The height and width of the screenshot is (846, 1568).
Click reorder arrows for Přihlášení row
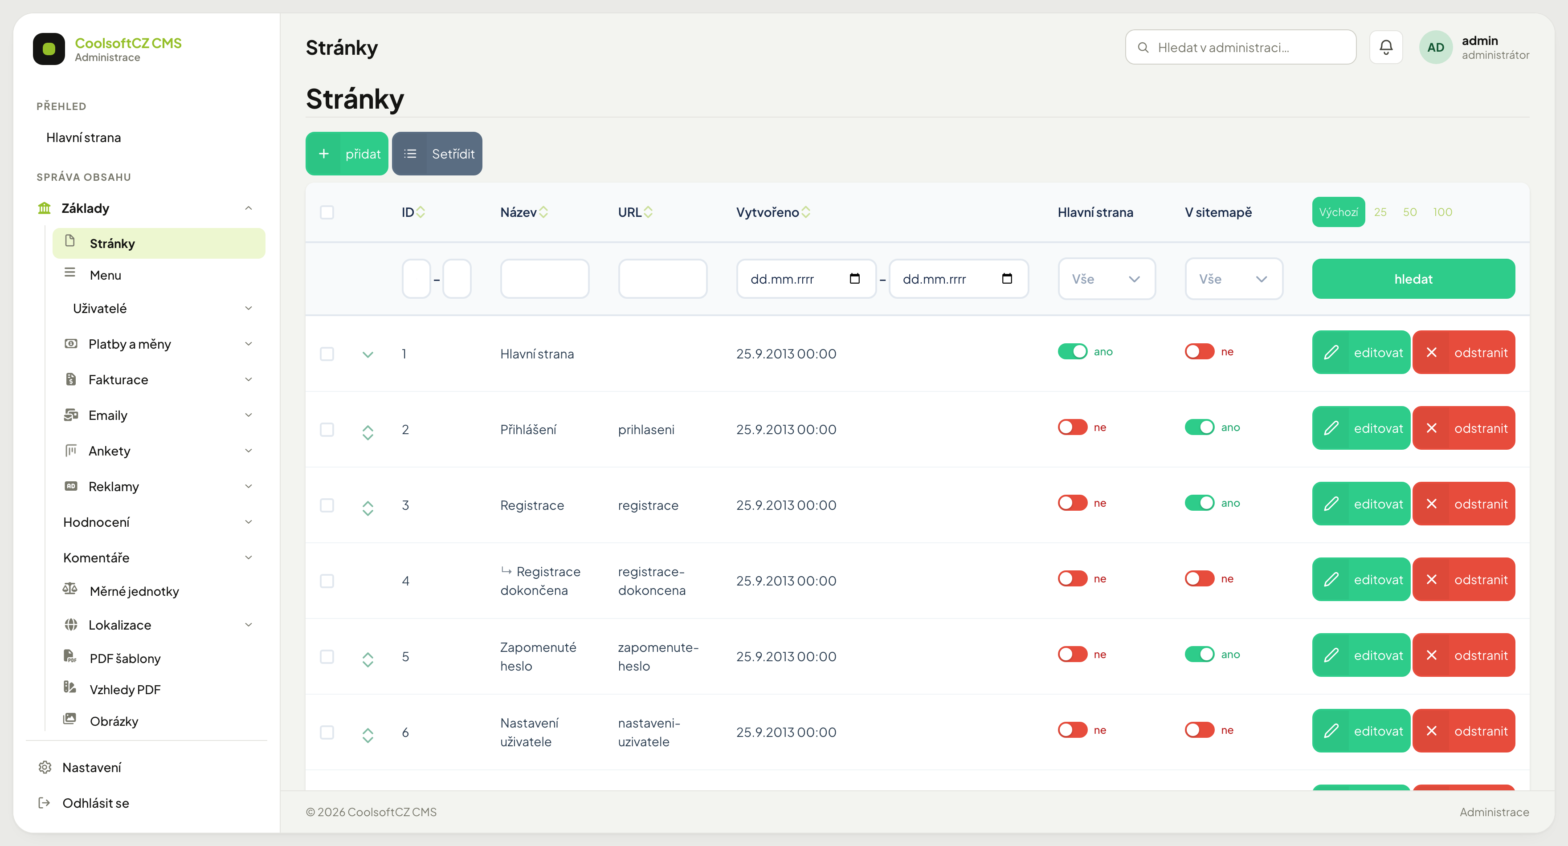point(367,431)
